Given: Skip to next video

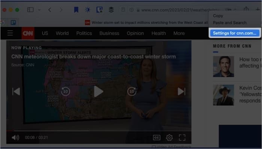Looking at the screenshot, I should [x=182, y=92].
